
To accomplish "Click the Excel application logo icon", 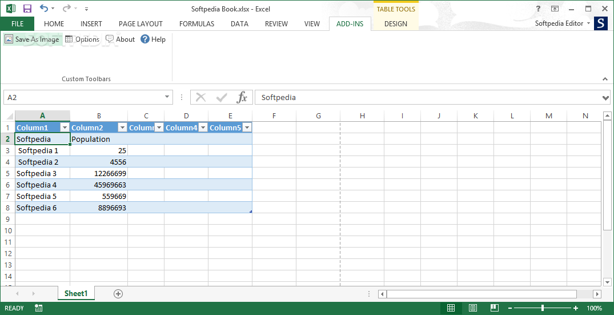I will (x=11, y=9).
